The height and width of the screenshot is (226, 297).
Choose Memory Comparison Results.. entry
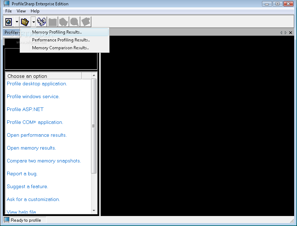pos(64,48)
